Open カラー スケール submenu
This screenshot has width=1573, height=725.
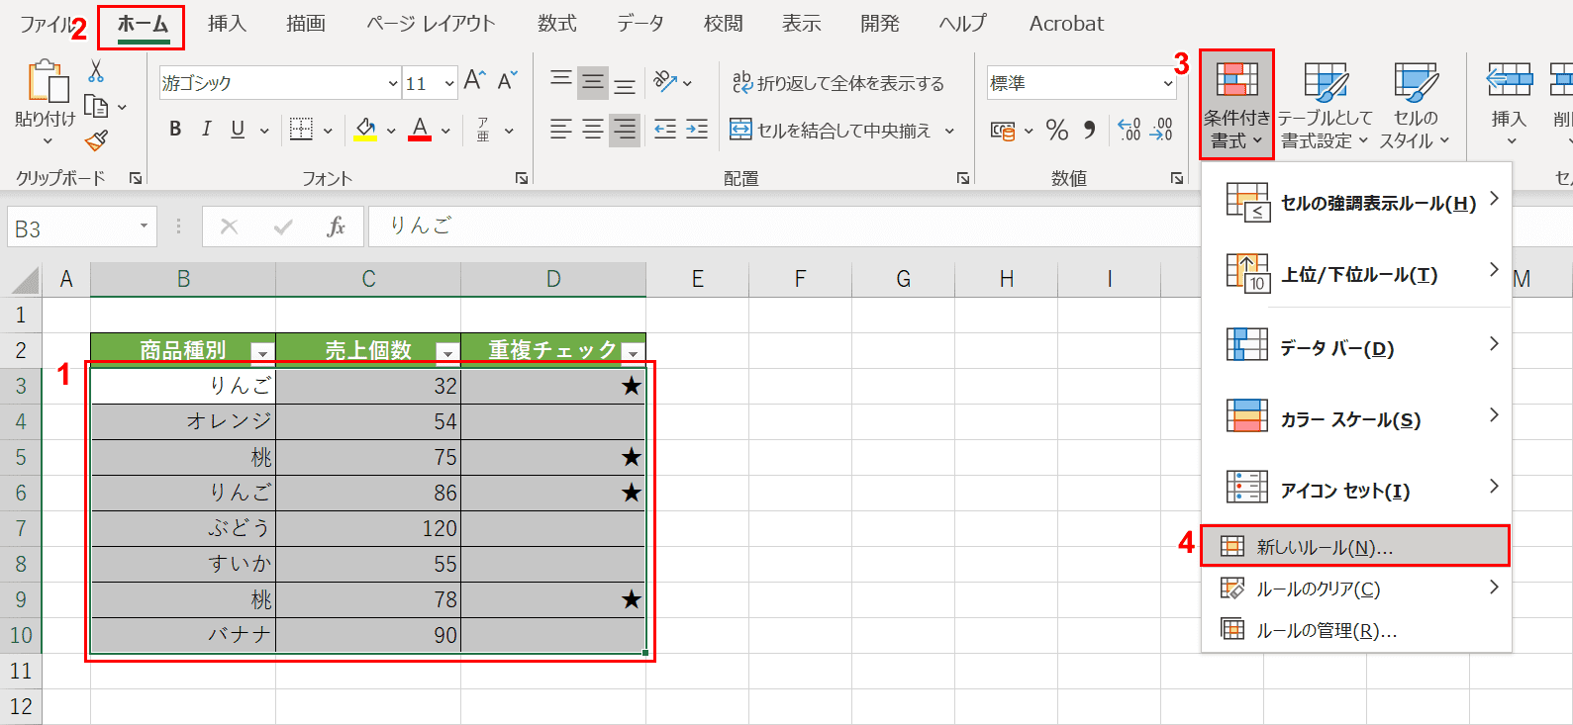[x=1356, y=418]
